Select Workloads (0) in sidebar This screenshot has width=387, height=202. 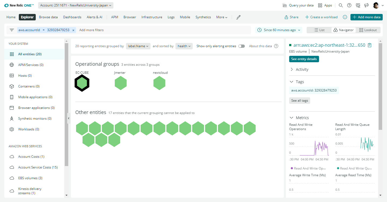pyautogui.click(x=34, y=129)
